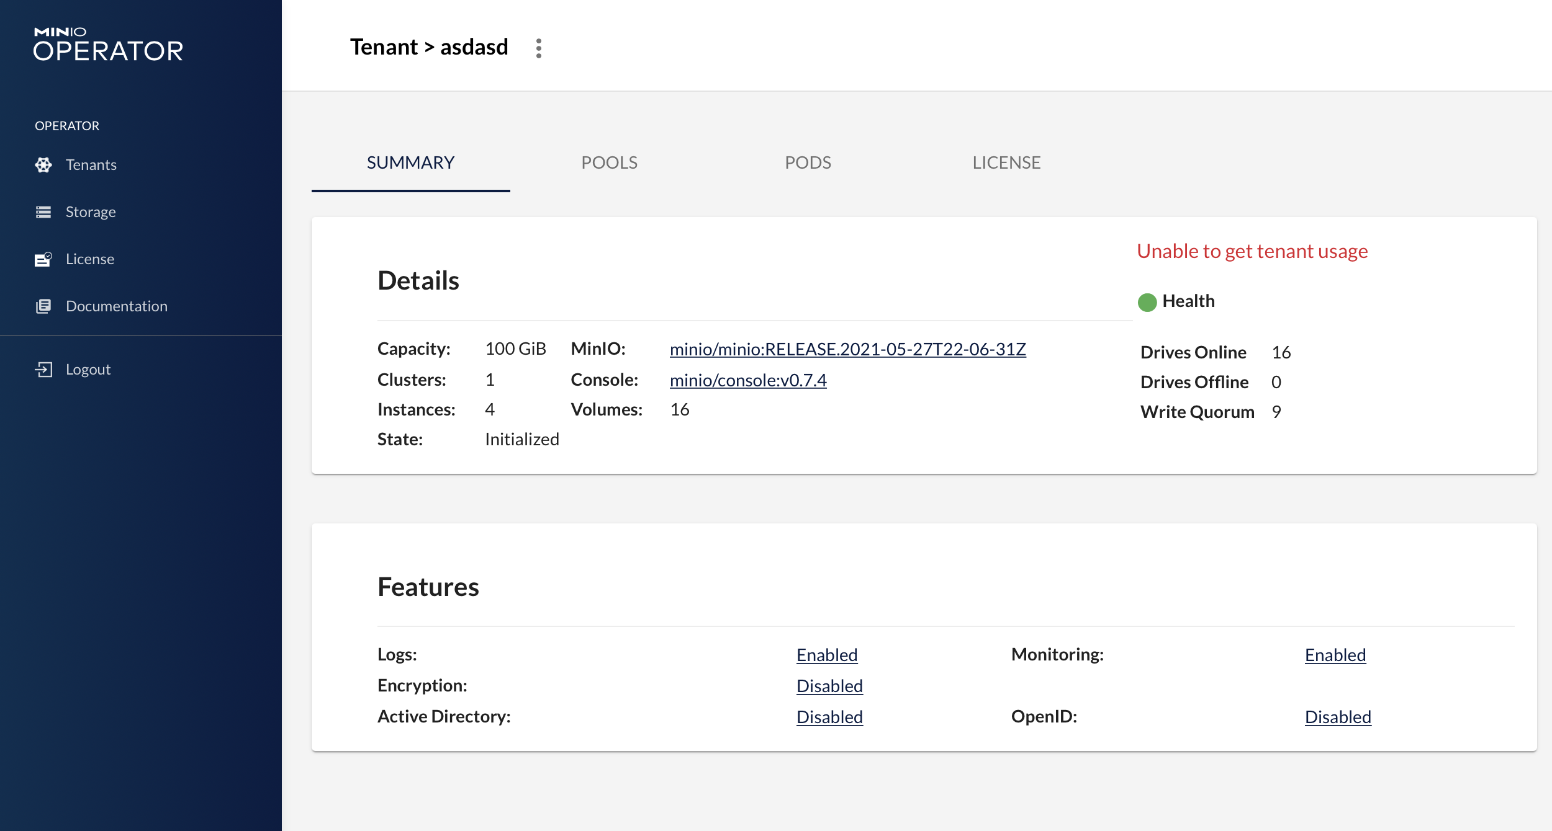1552x831 pixels.
Task: Switch to the SUMMARY tab
Action: (x=411, y=162)
